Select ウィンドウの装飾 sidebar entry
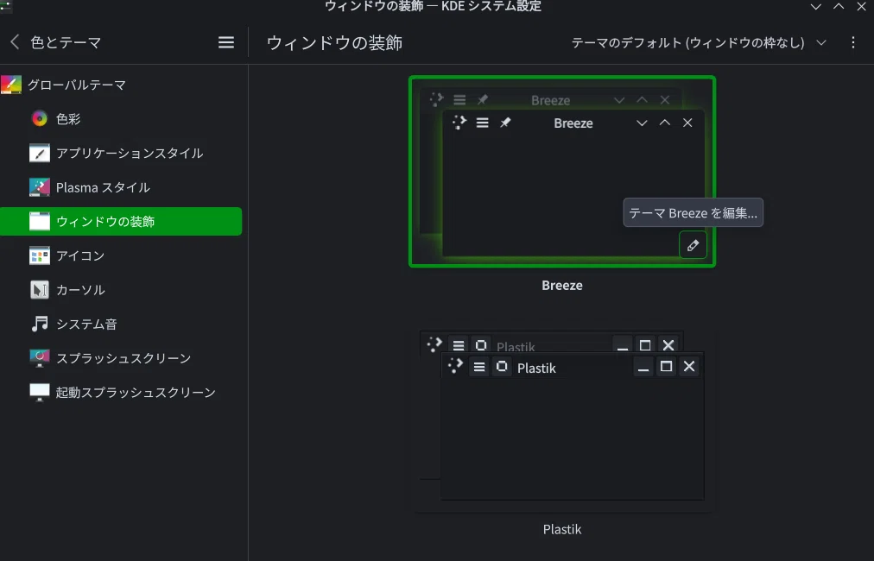874x561 pixels. click(121, 221)
